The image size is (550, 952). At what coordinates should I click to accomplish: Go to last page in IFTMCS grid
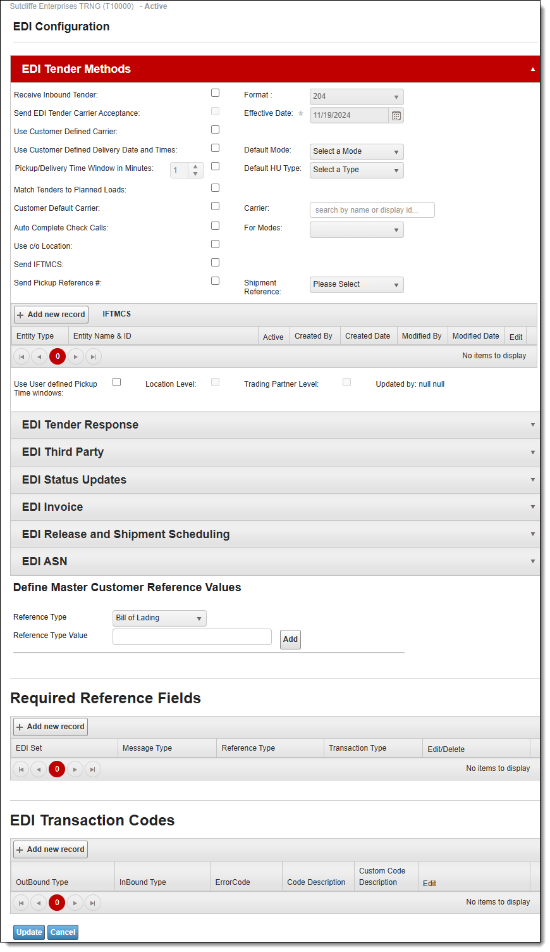[x=93, y=357]
